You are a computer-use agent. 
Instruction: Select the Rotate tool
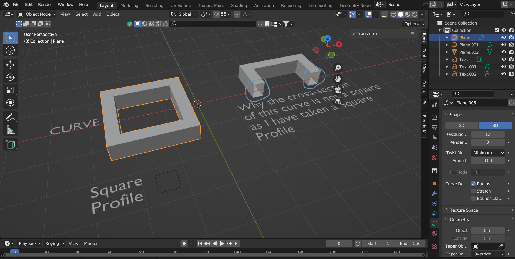(10, 77)
